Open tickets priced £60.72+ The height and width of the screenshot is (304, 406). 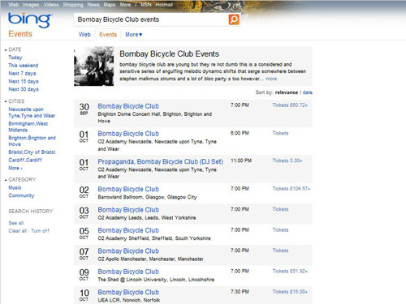[x=290, y=105]
